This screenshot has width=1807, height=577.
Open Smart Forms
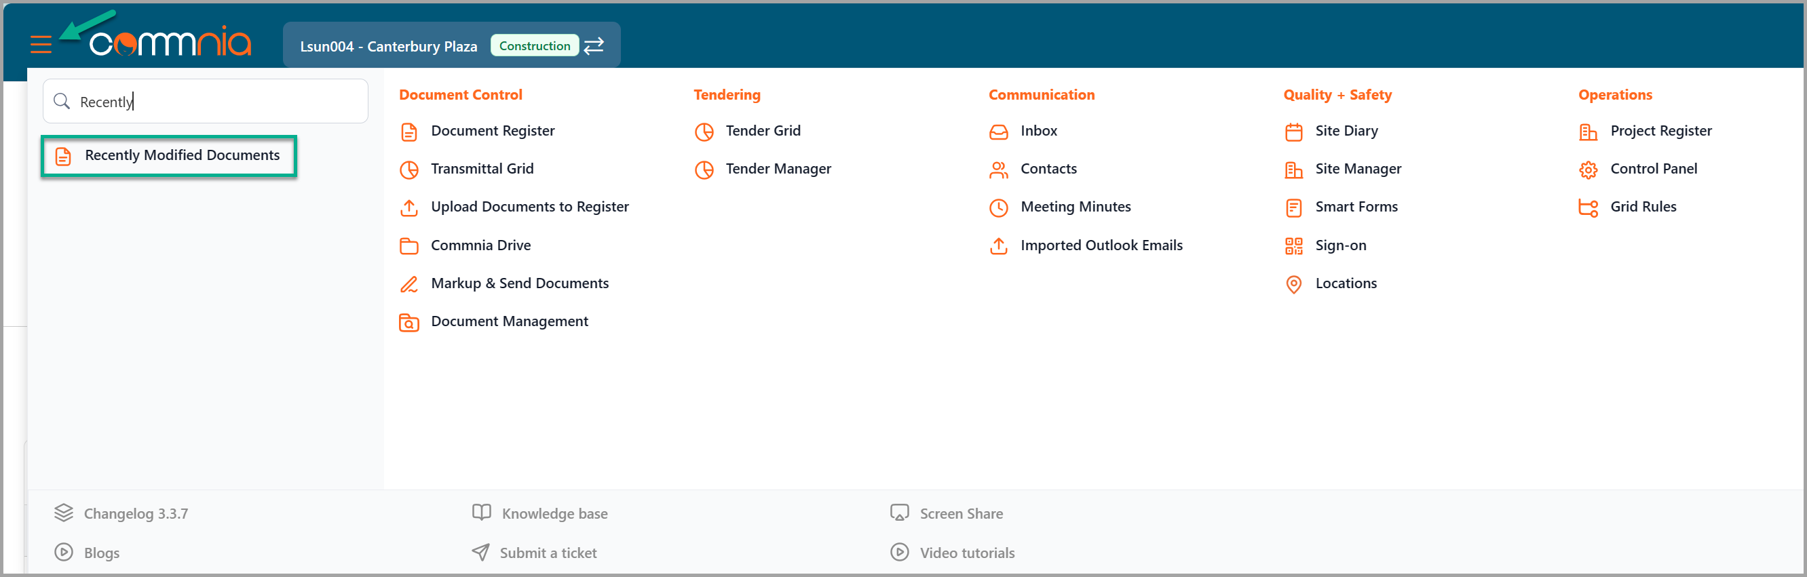pos(1356,207)
